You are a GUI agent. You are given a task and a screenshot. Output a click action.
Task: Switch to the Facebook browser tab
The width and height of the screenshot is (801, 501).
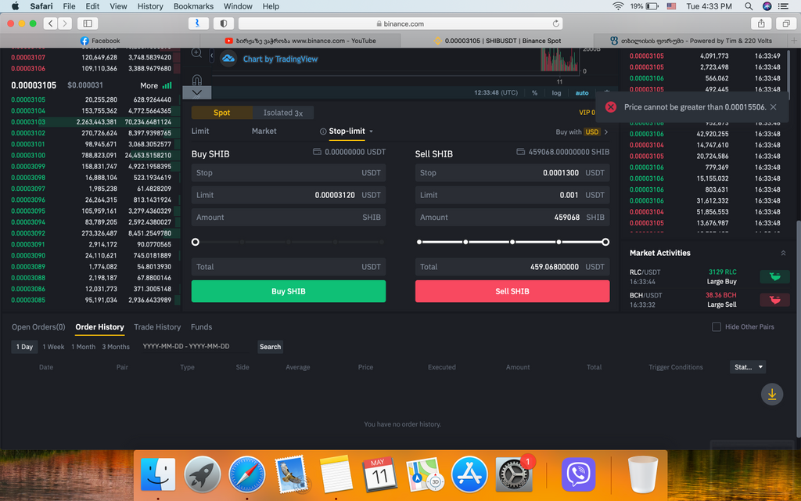(x=100, y=41)
